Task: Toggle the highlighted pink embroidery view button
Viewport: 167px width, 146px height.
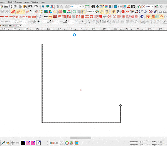Action: click(x=60, y=11)
